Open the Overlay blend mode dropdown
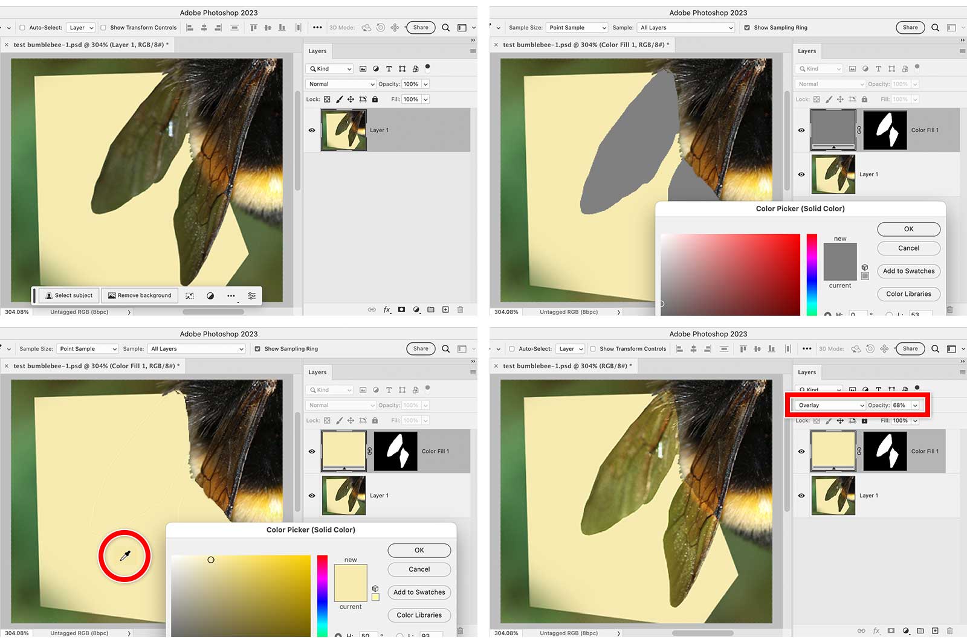 [828, 405]
